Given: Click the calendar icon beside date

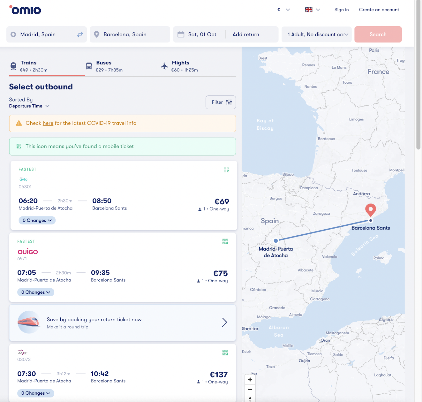Looking at the screenshot, I should click(181, 35).
